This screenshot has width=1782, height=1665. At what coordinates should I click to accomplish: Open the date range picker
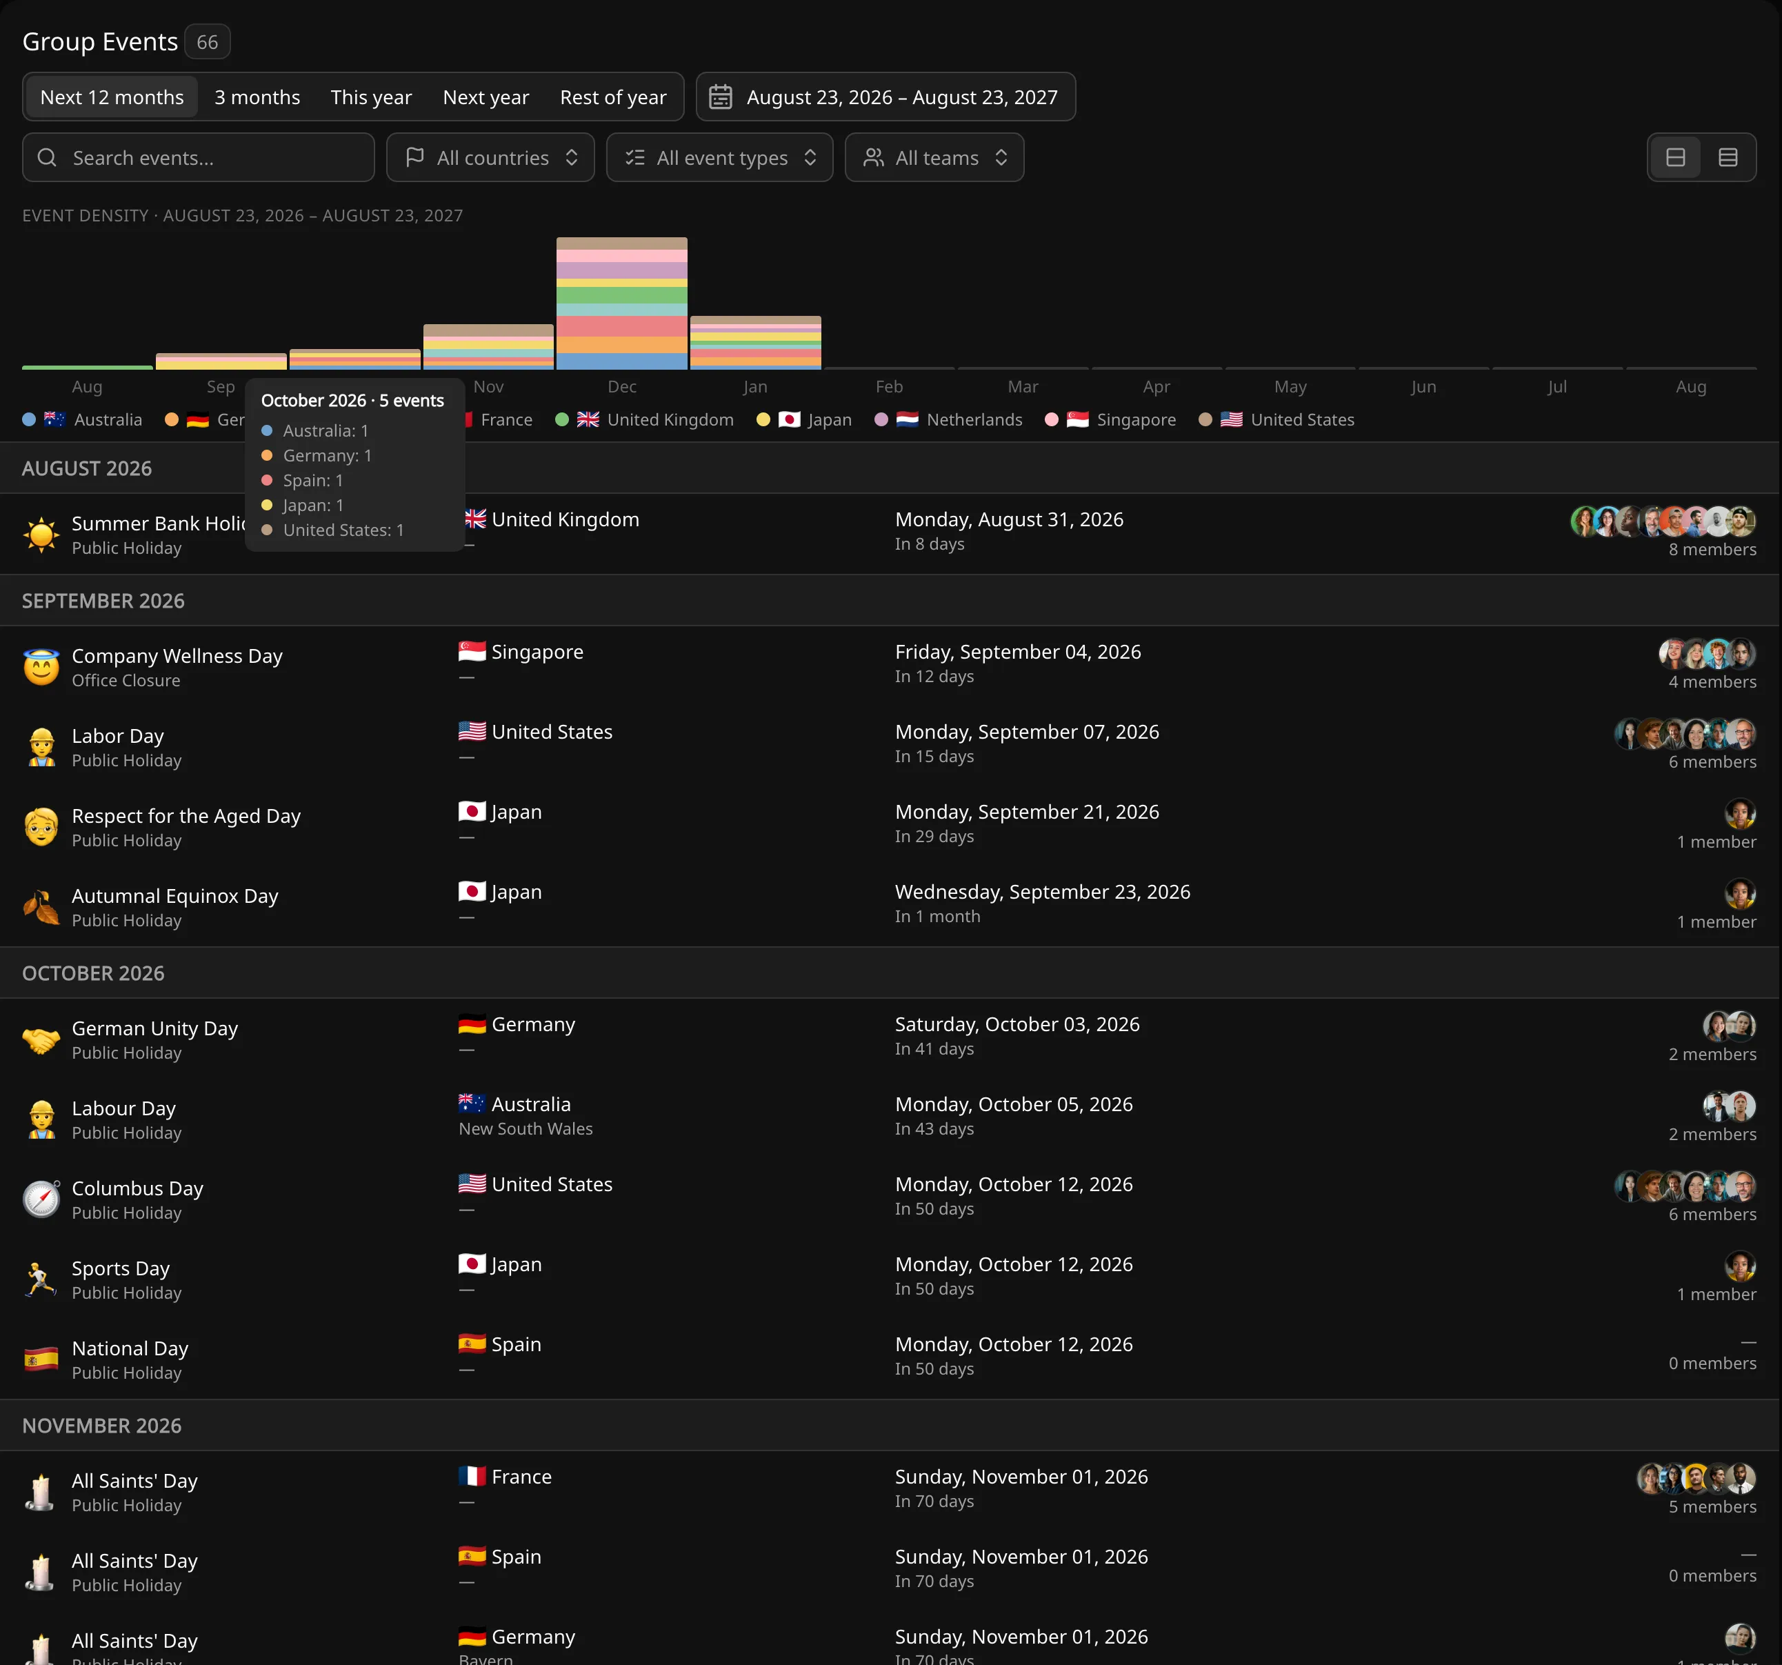pyautogui.click(x=885, y=97)
